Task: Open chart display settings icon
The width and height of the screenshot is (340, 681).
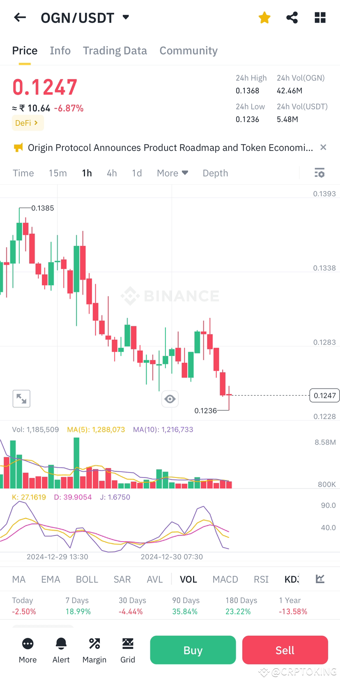Action: click(319, 173)
